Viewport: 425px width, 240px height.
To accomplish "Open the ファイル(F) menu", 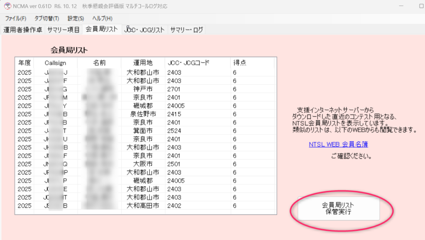I will click(15, 19).
